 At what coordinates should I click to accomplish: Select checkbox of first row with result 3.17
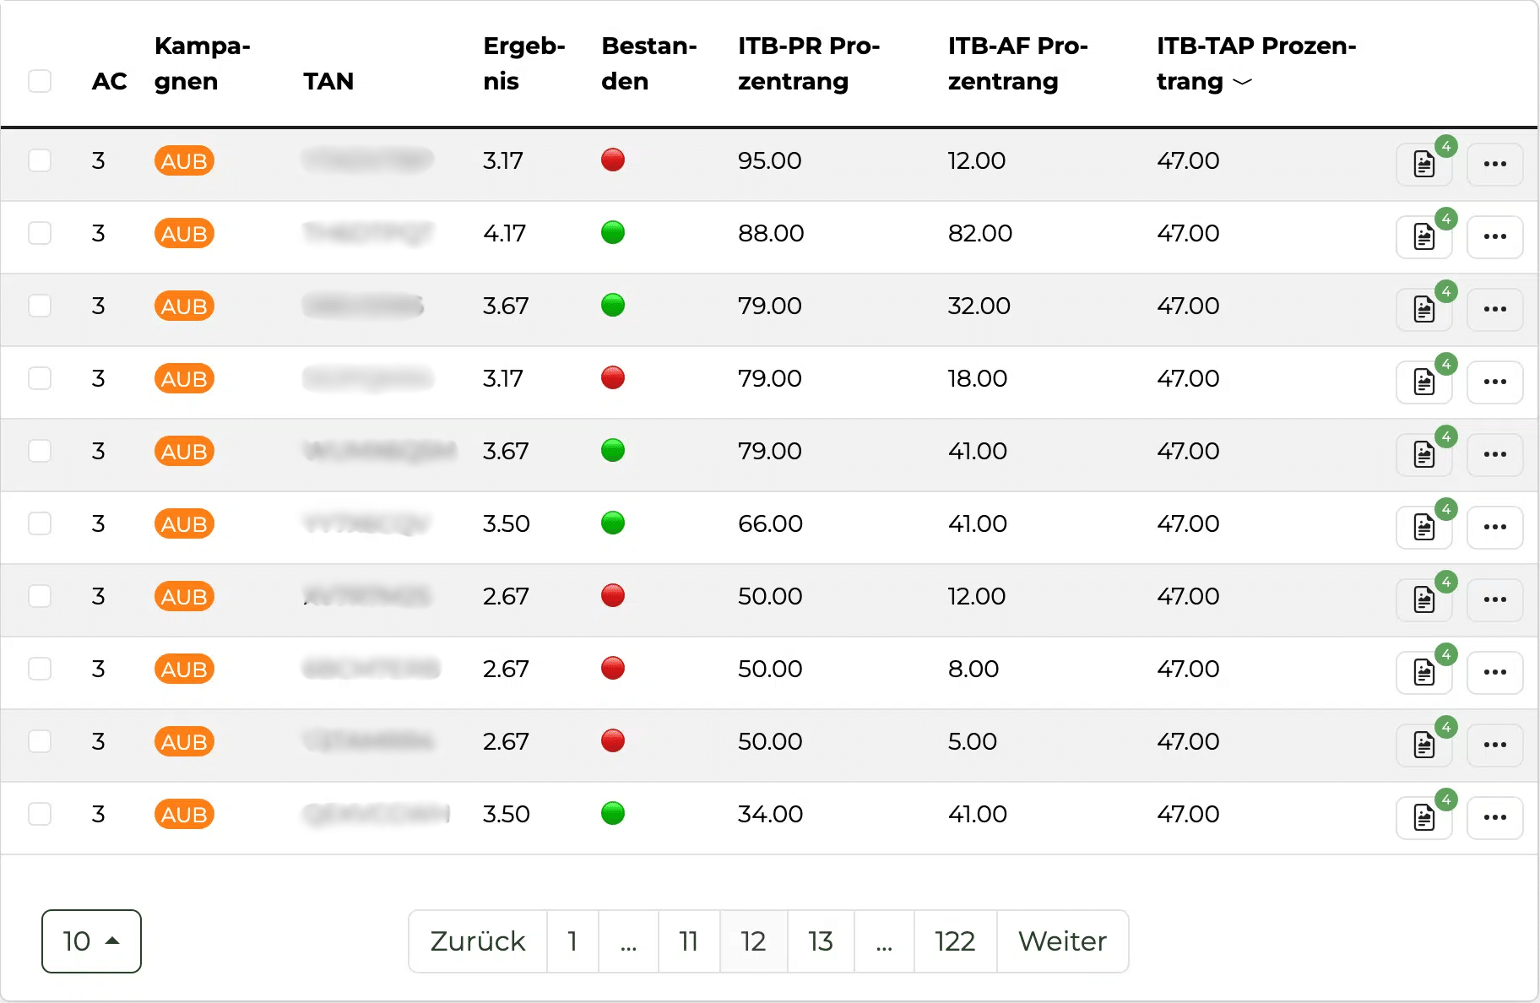pos(40,160)
